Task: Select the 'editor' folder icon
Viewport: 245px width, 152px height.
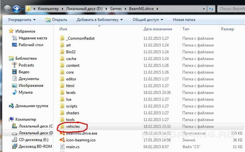Action: (x=62, y=79)
